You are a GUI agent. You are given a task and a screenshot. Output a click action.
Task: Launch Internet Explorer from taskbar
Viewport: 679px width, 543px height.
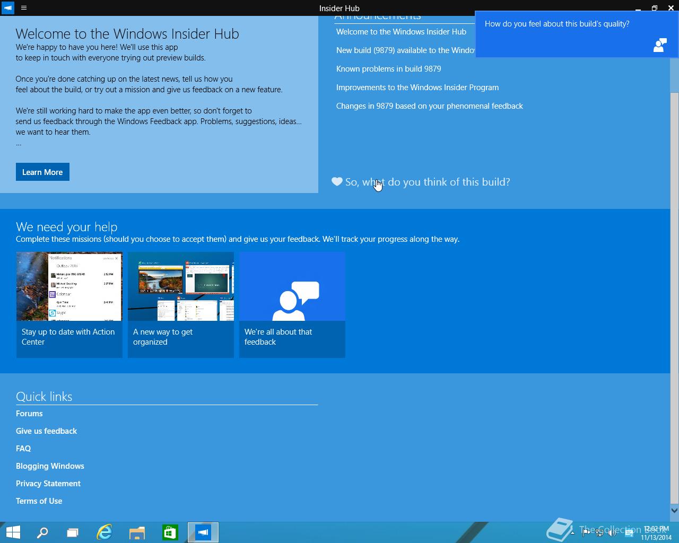pos(105,532)
